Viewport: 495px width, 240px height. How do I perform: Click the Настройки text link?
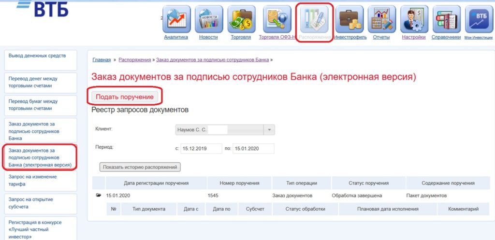pos(414,37)
